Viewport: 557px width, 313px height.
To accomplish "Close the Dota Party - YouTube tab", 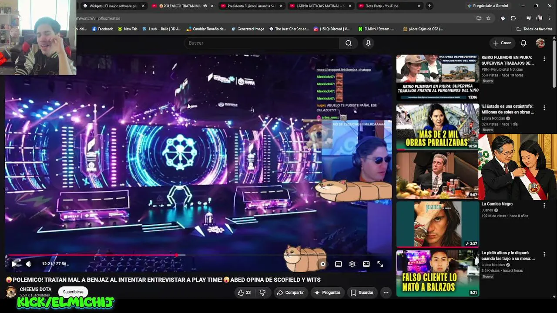I will tap(419, 6).
